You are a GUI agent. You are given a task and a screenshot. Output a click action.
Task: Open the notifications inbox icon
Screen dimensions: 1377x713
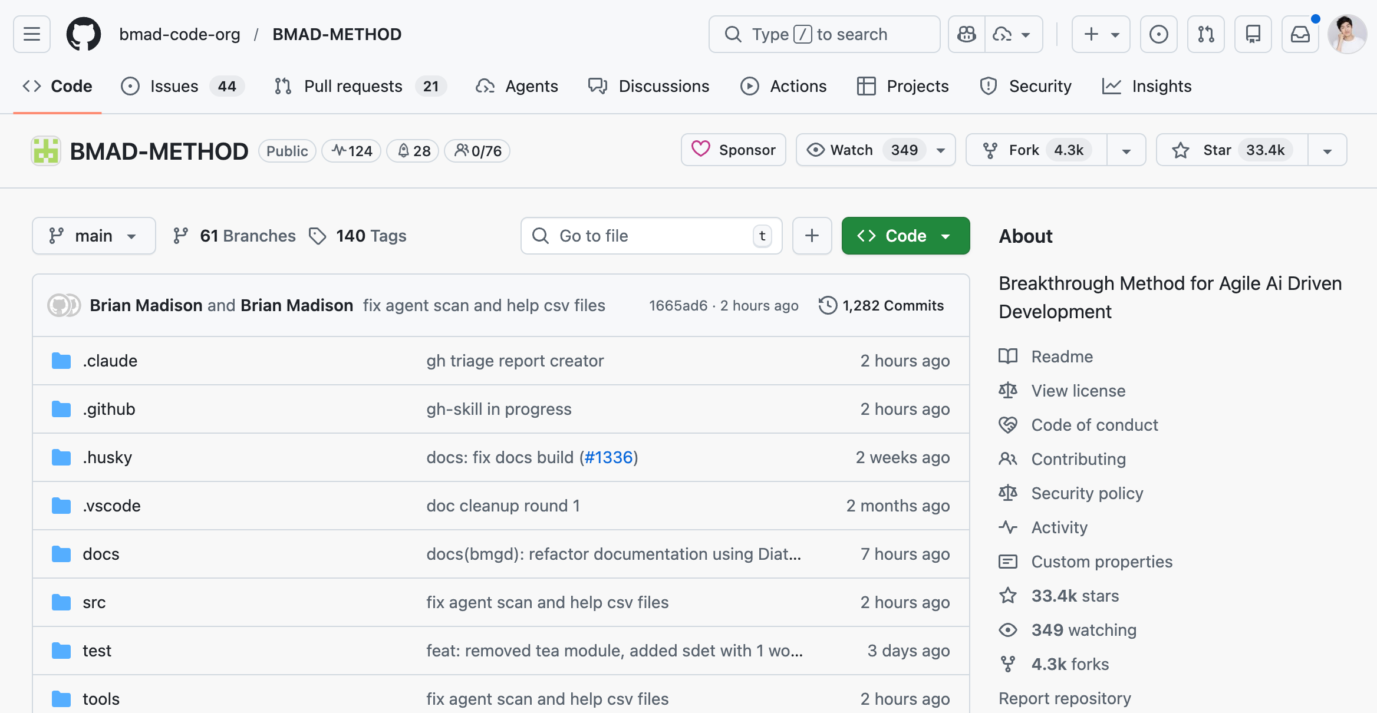point(1300,34)
